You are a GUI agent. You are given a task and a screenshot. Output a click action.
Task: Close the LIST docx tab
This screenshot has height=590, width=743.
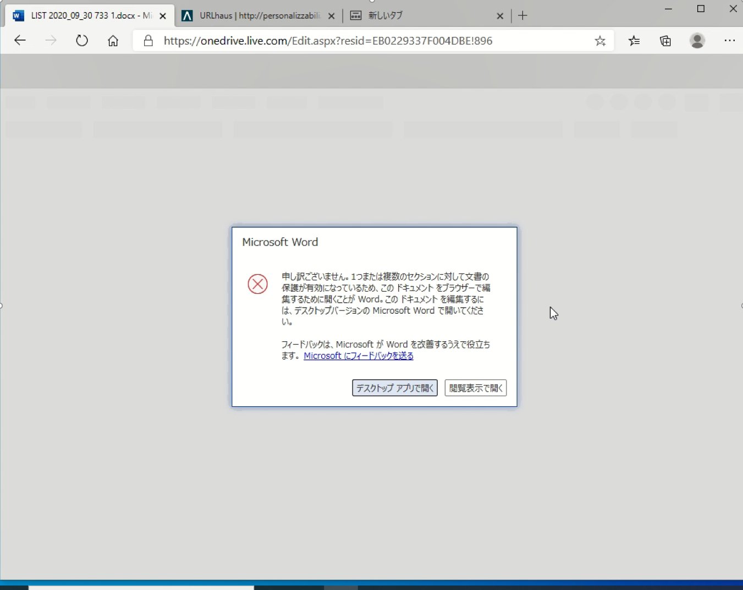coord(163,16)
